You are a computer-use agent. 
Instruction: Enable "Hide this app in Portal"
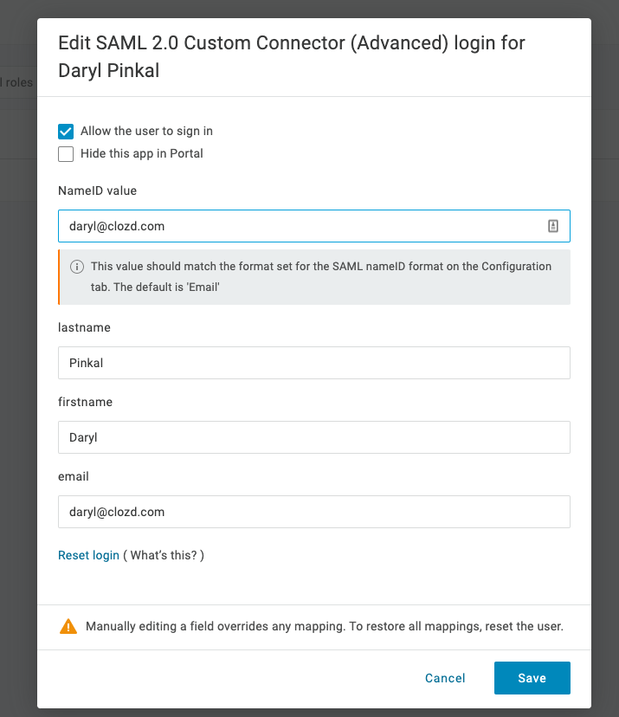(x=65, y=153)
